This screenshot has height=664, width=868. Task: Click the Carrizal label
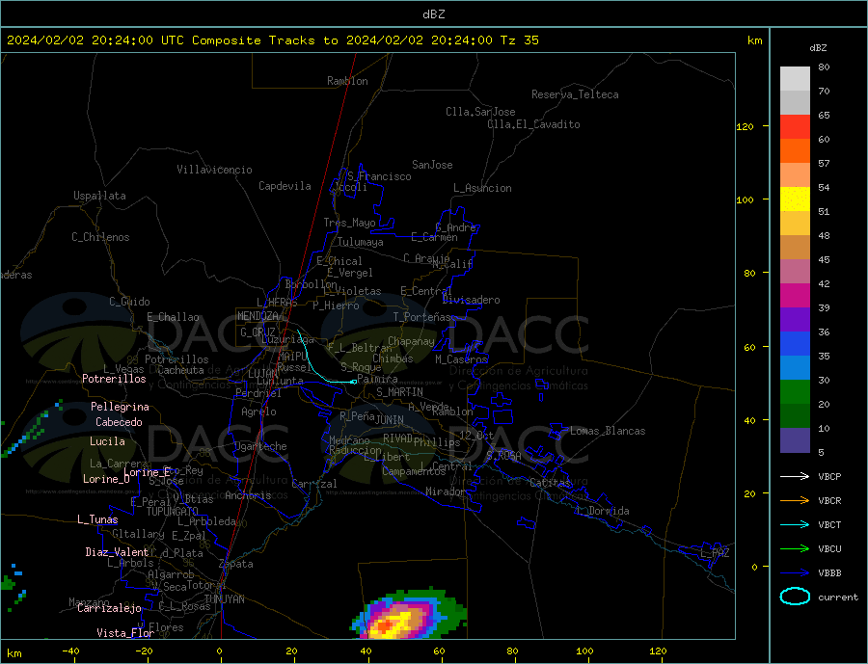pyautogui.click(x=313, y=484)
